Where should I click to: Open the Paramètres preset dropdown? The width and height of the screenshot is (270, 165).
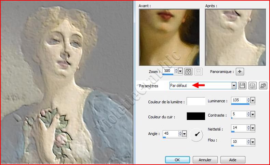234,86
